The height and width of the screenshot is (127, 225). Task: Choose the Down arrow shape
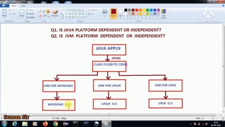point(63,17)
